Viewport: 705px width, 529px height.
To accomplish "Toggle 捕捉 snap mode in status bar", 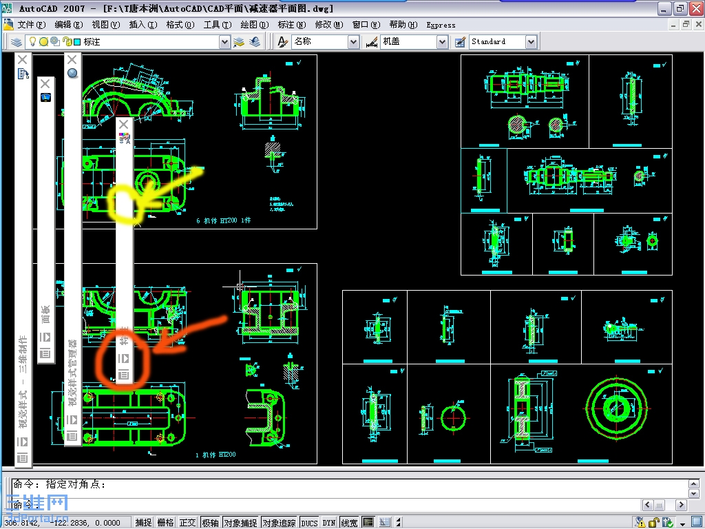I will click(143, 522).
